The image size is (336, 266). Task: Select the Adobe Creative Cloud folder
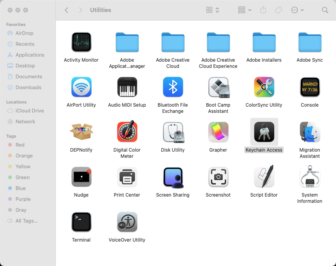point(173,42)
